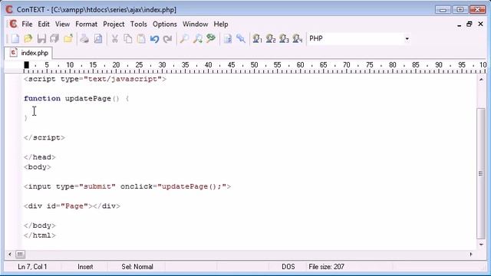The height and width of the screenshot is (276, 491).
Task: Click the Save All files icon
Action: coord(54,39)
